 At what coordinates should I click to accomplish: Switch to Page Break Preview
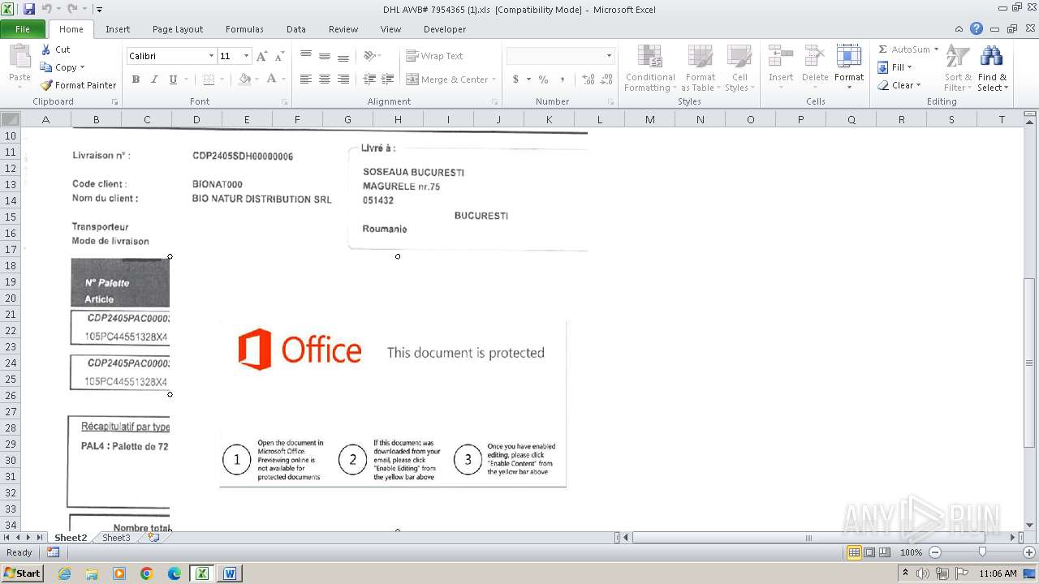(x=886, y=552)
